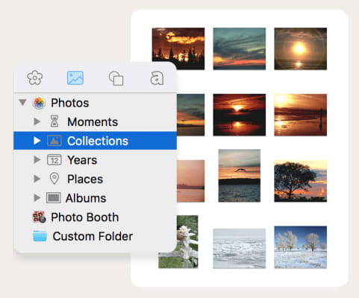This screenshot has height=298, width=359.
Task: Switch to the blue Photos media tab
Action: 75,78
